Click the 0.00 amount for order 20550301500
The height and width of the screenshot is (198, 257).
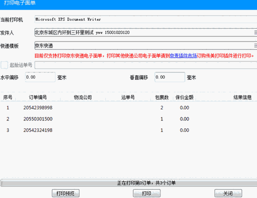click(184, 119)
